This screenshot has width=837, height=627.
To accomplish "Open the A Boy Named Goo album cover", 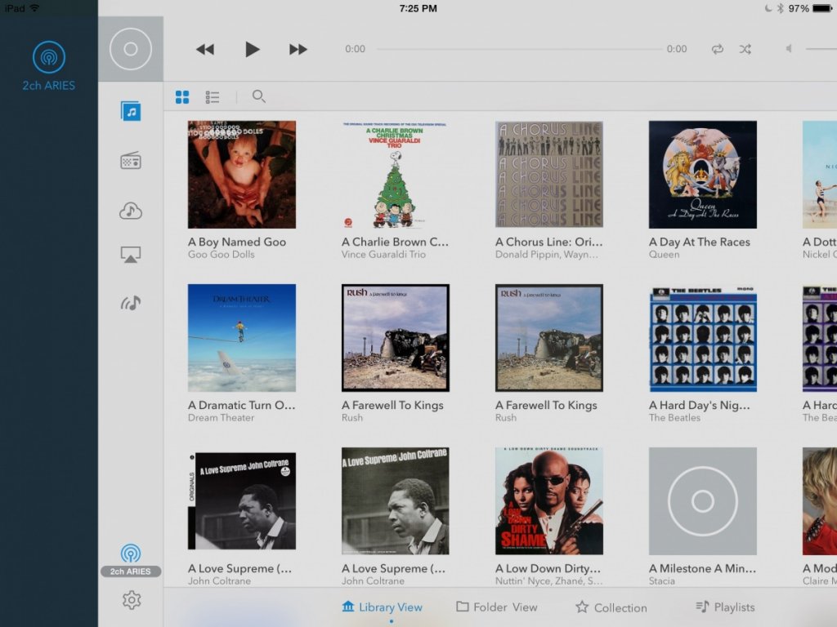I will coord(242,175).
